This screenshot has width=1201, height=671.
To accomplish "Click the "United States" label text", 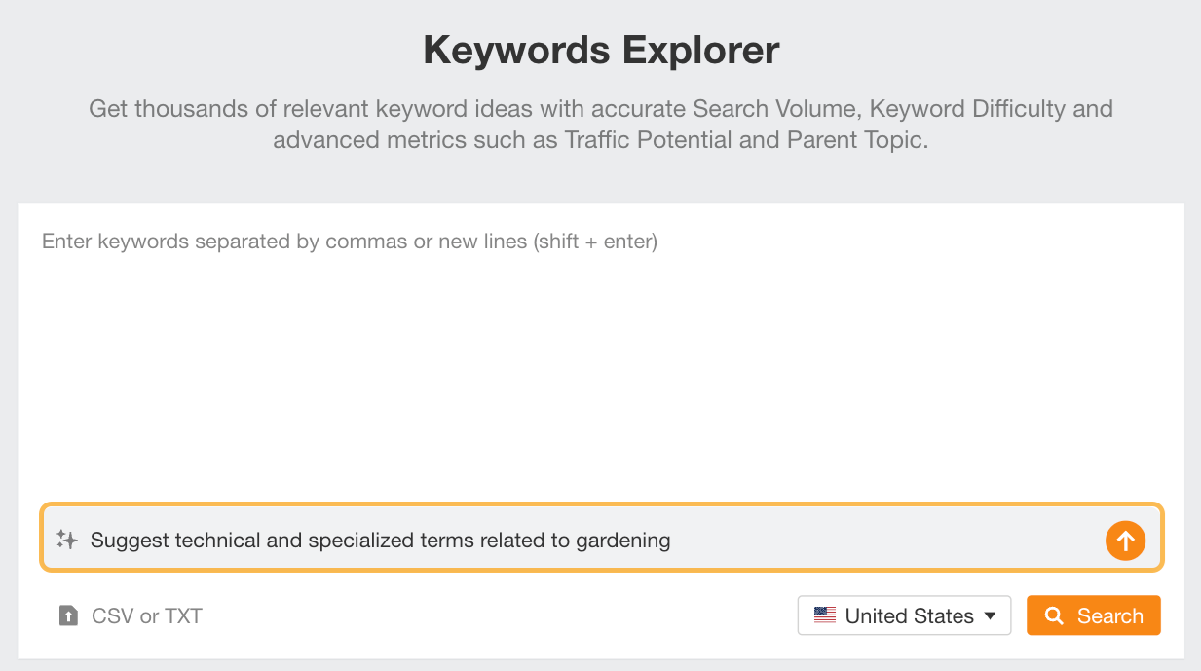I will tap(910, 615).
